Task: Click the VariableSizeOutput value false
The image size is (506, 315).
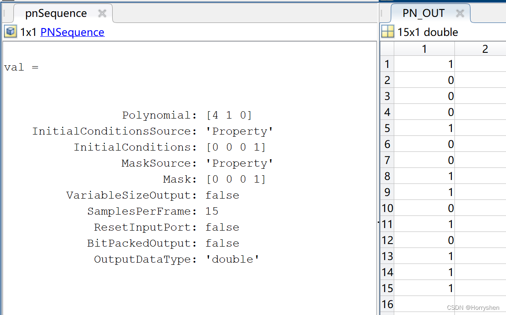Action: 222,195
